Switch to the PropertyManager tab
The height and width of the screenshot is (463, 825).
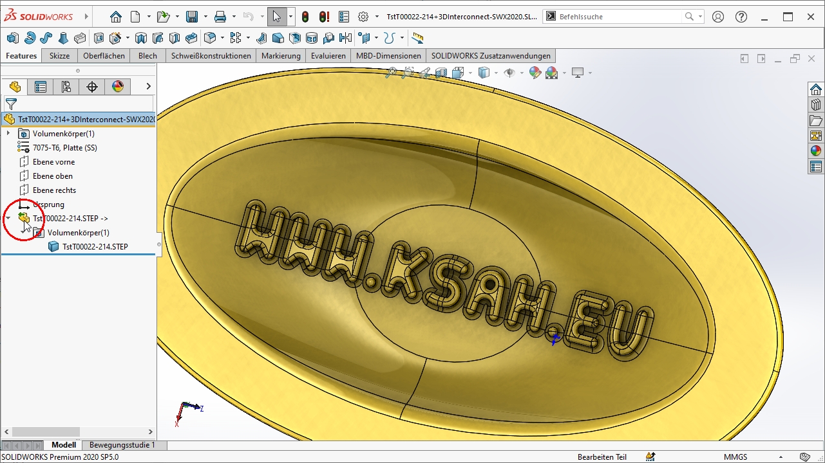41,86
